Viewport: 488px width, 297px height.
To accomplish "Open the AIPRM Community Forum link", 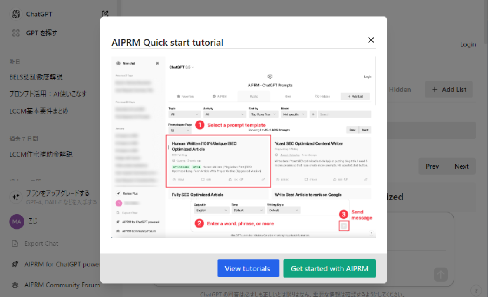I will click(62, 285).
